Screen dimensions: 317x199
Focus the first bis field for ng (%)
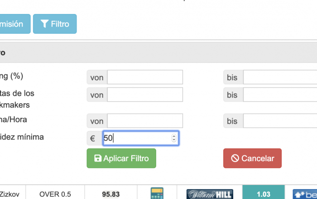(x=280, y=77)
